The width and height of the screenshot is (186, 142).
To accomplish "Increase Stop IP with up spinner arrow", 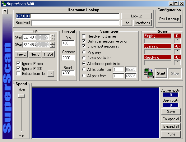I will 53,43.
